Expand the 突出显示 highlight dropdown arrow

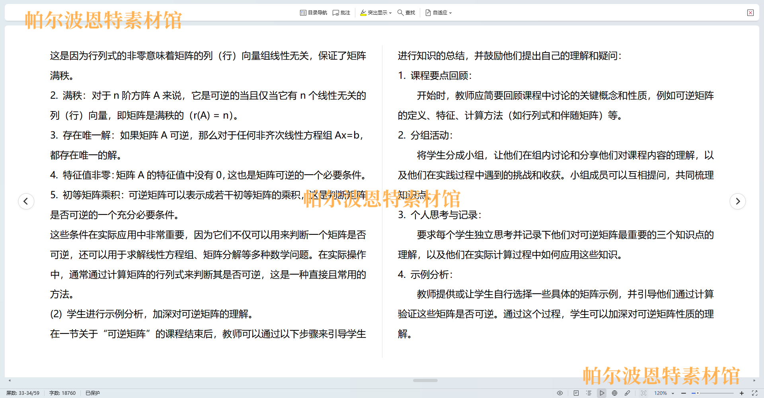tap(390, 13)
